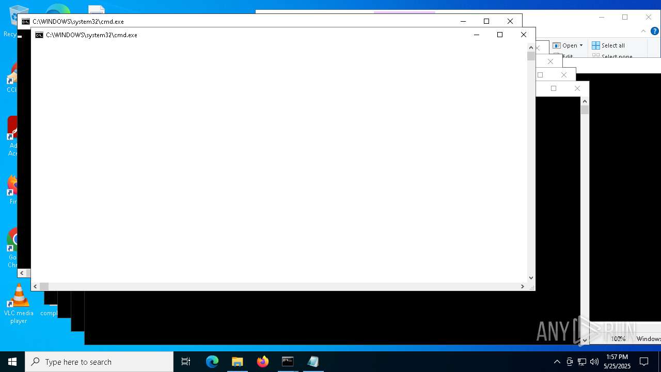The width and height of the screenshot is (661, 372).
Task: Open network status tray icon
Action: (582, 362)
